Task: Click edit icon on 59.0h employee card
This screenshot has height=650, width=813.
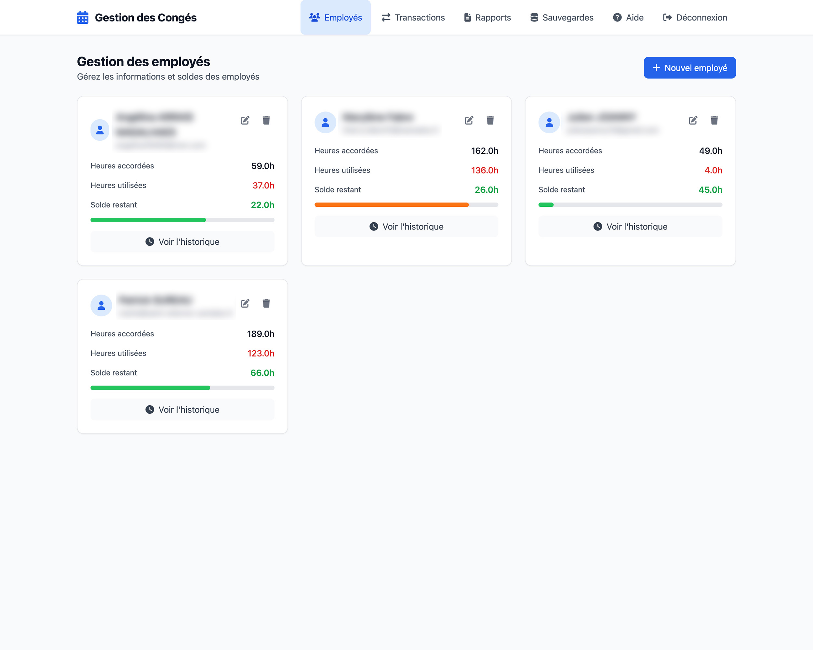Action: tap(245, 120)
